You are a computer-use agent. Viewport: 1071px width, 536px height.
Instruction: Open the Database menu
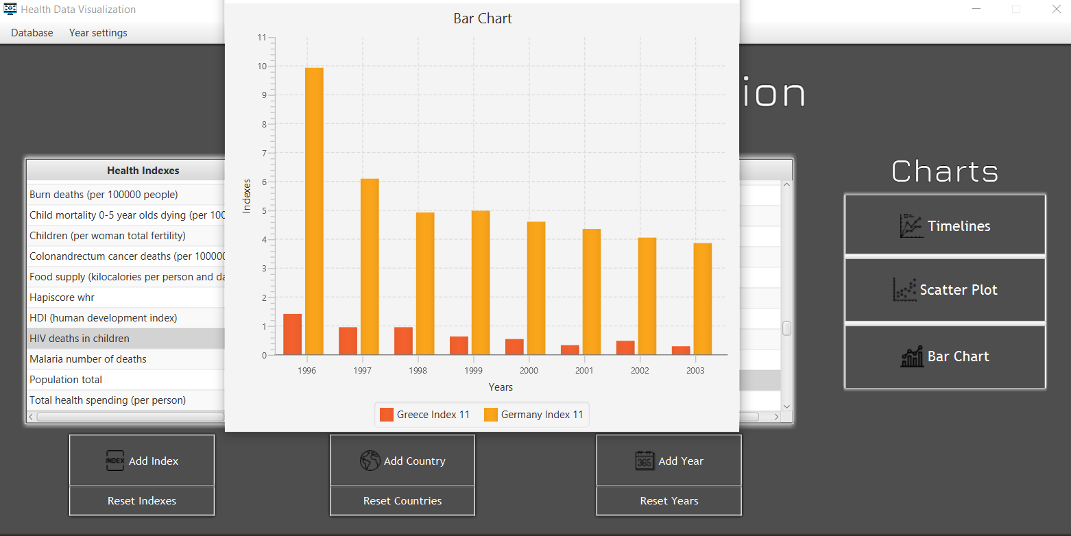pyautogui.click(x=31, y=32)
